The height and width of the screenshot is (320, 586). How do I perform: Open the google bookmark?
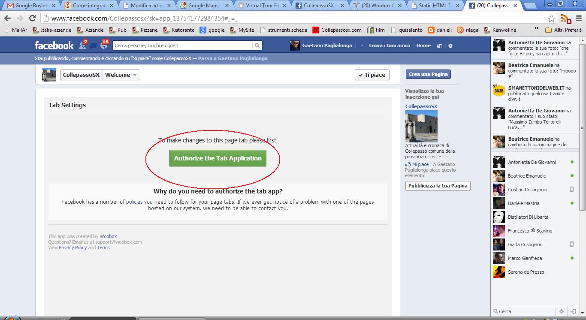point(212,30)
